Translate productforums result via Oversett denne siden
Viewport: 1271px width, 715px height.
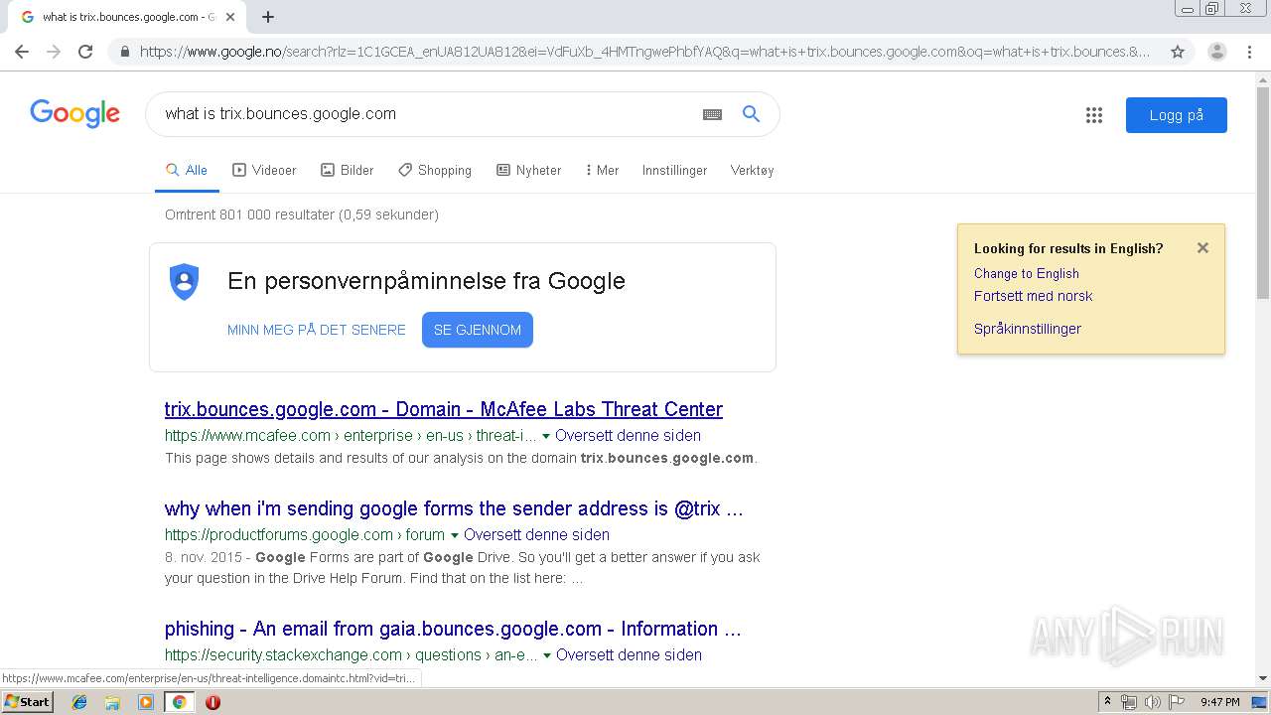536,534
